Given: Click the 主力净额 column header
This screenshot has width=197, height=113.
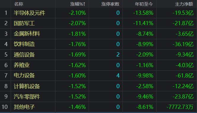Looking at the screenshot, I should pyautogui.click(x=184, y=4).
